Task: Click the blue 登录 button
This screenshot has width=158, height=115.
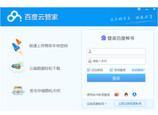Action: 116,78
